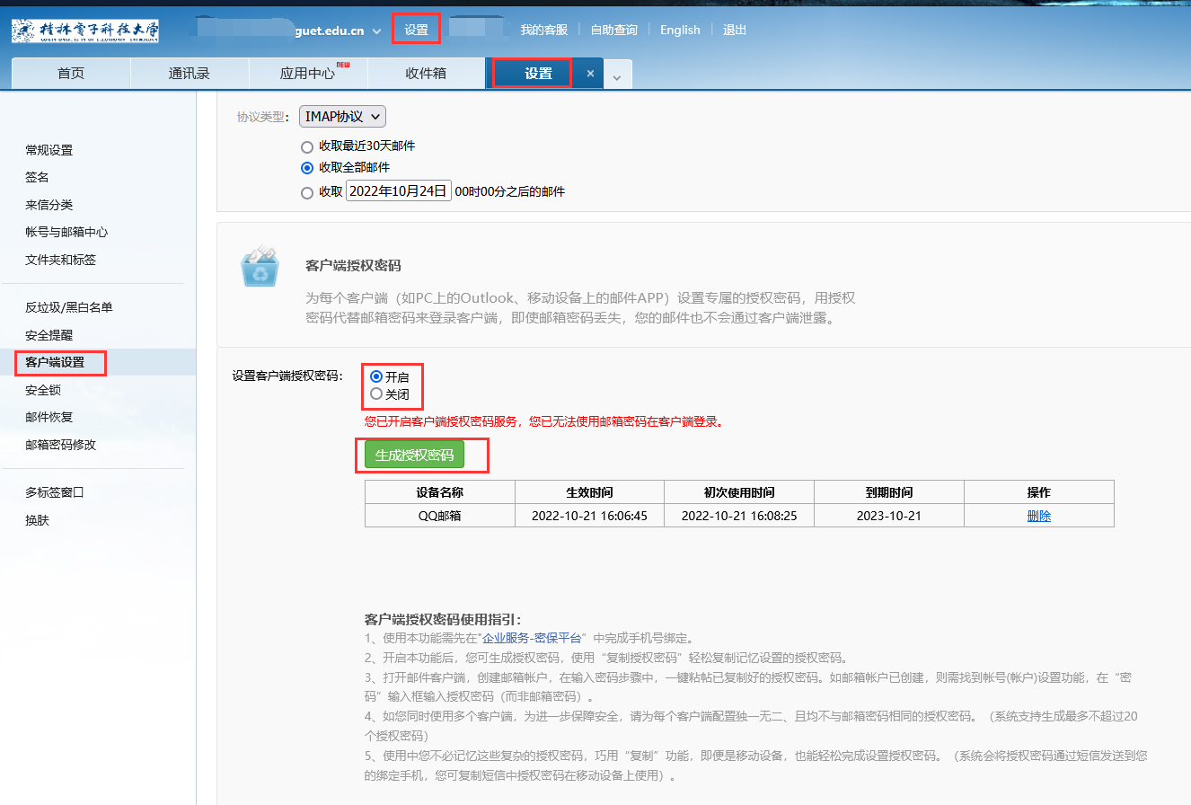Close the 设置 tab with the x

click(x=590, y=74)
